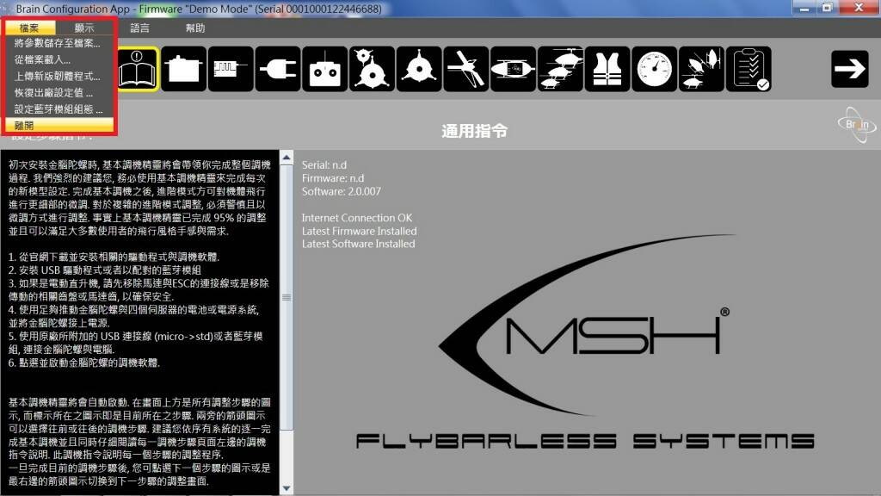Click the helicopter body sensor icon

point(513,69)
